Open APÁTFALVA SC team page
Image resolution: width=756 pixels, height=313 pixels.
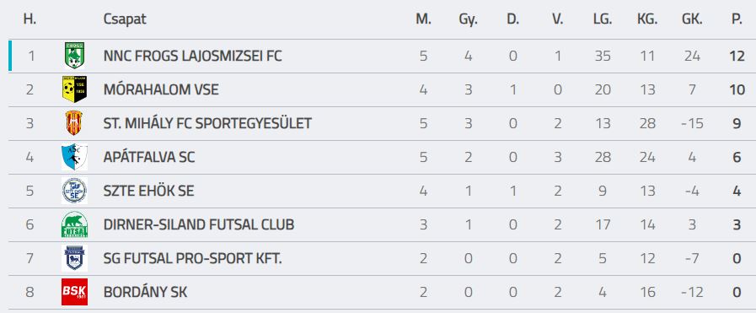coord(149,157)
